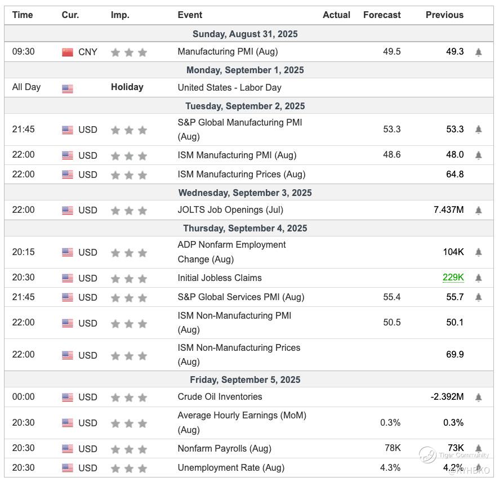Set alert for S&P Global Services PMI
Screen dimensions: 499x482
(x=478, y=297)
